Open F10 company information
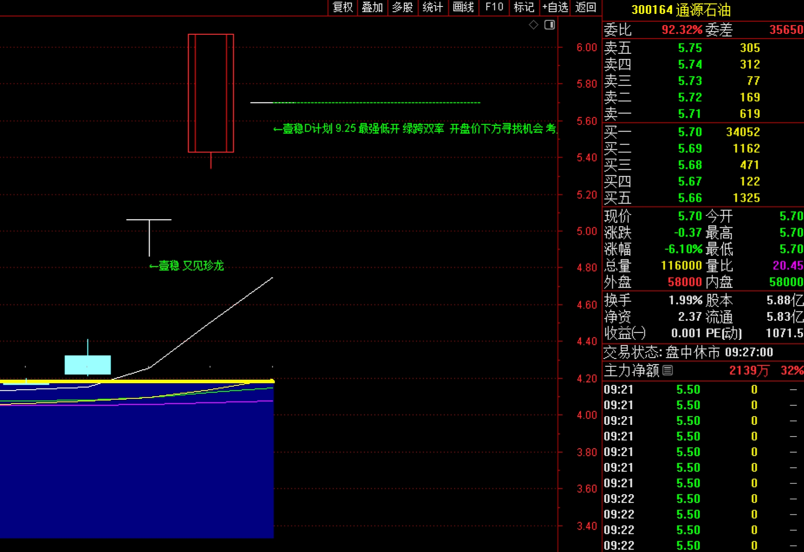 pyautogui.click(x=494, y=7)
